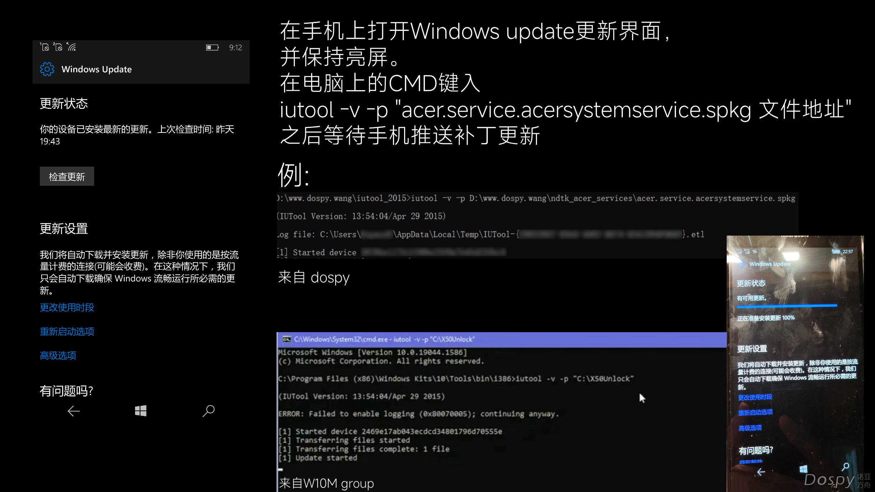Tap Windows logo on photographed phone
The image size is (875, 492).
pos(804,469)
